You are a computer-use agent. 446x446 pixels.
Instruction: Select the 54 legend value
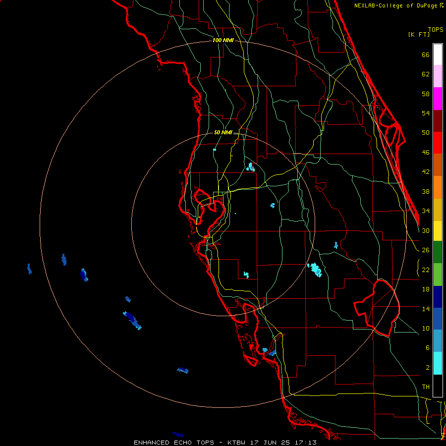(x=426, y=113)
